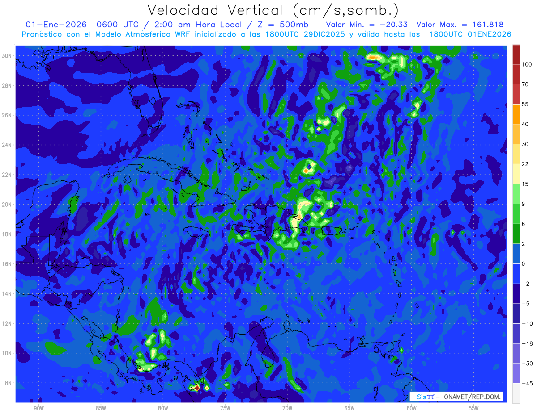Click the '90W' longitude label

[x=38, y=408]
